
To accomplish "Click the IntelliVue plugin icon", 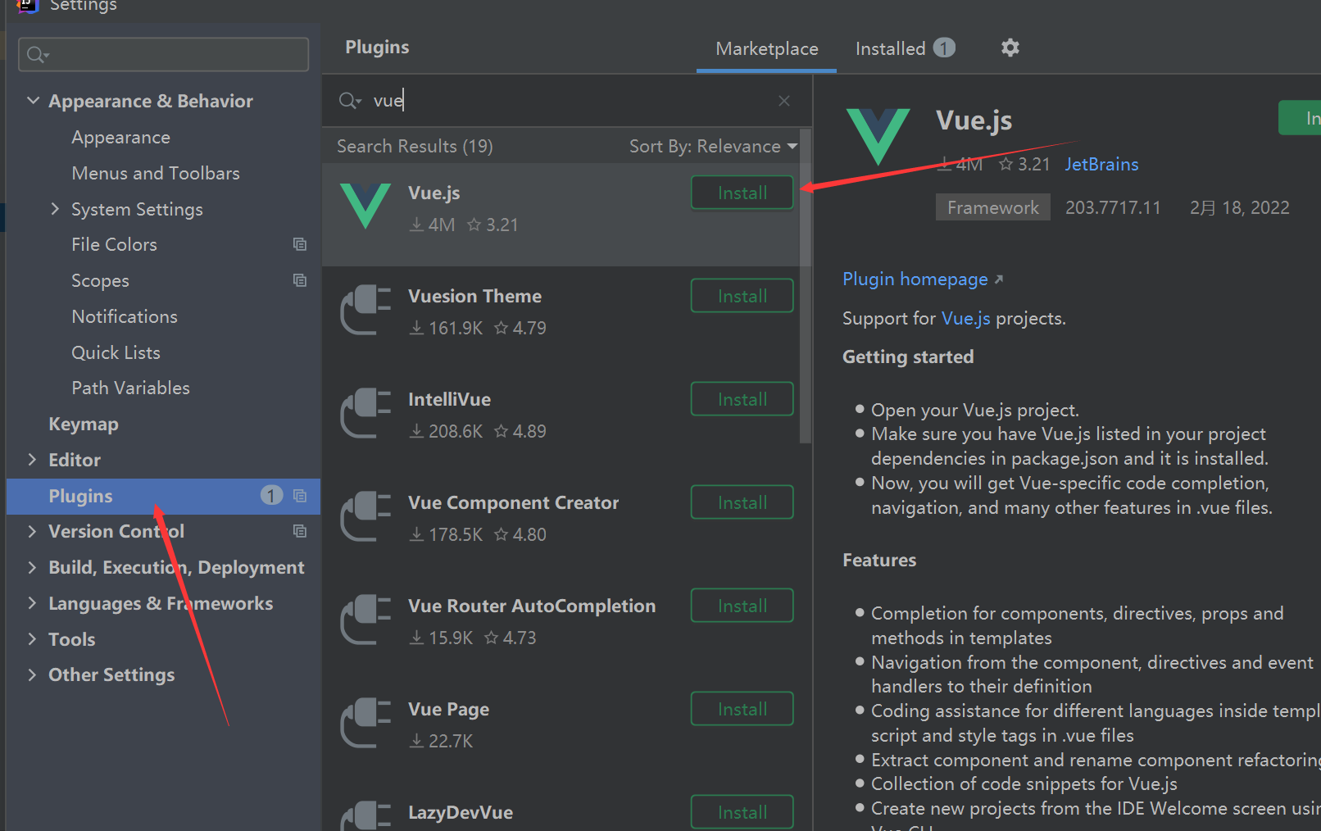I will tap(365, 412).
